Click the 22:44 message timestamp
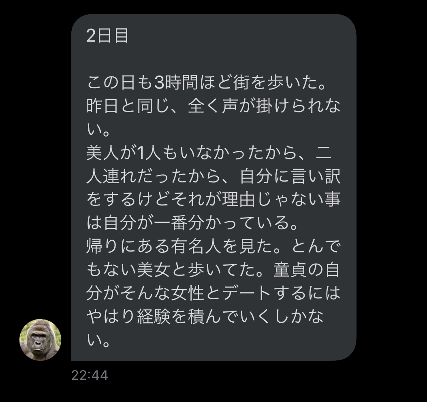The height and width of the screenshot is (402, 427). coord(90,375)
